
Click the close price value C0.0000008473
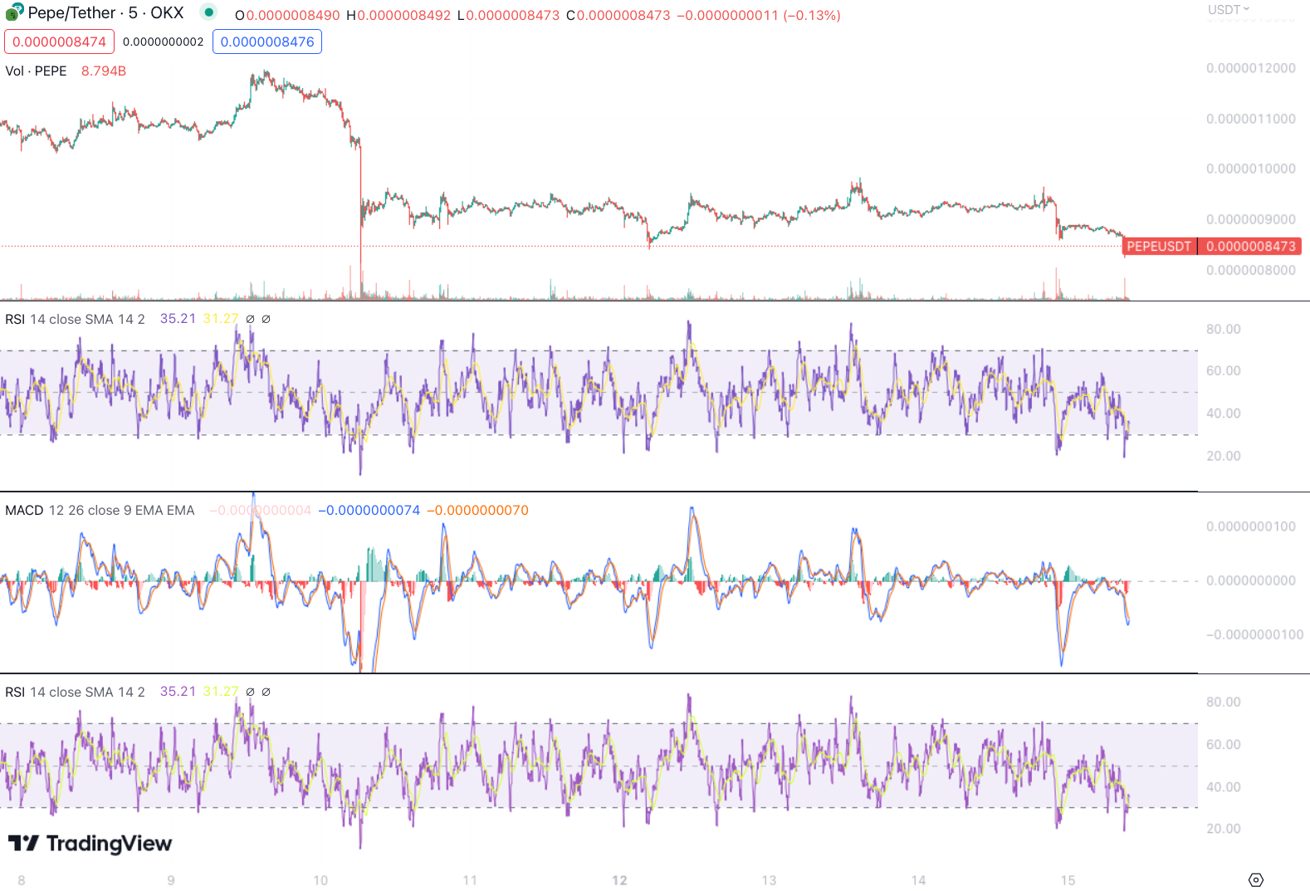coord(618,15)
